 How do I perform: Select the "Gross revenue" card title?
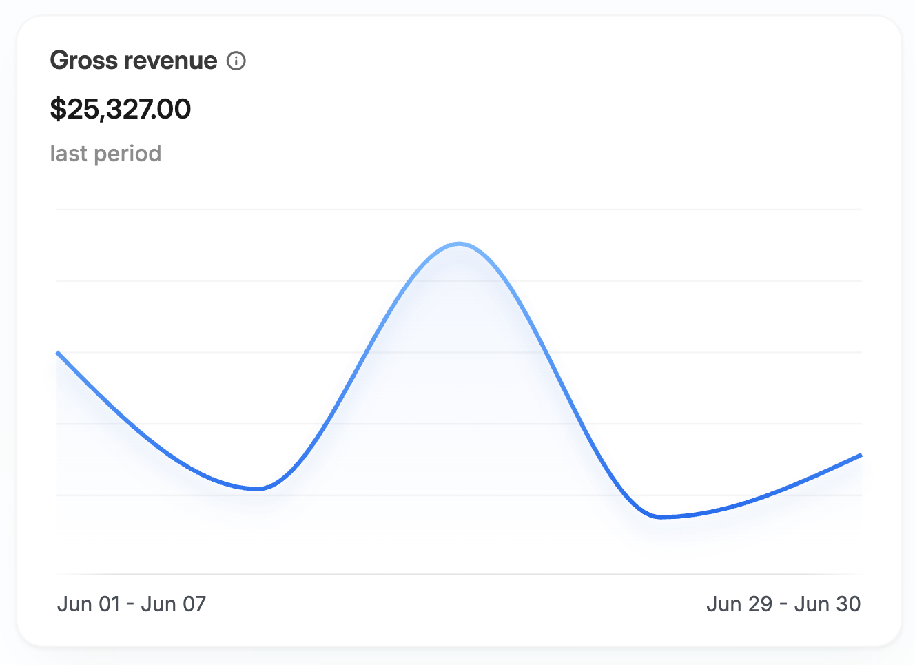click(134, 61)
